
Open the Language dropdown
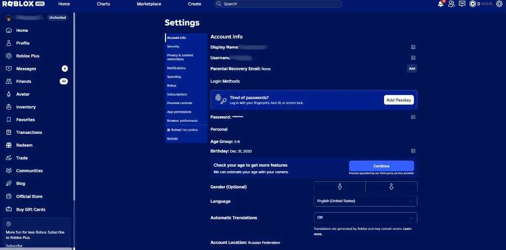(365, 201)
